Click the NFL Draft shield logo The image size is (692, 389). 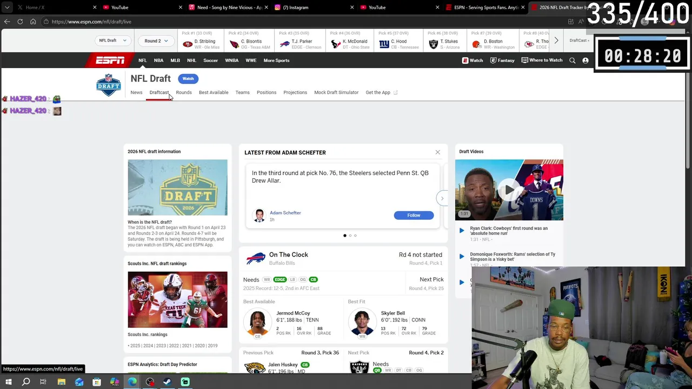click(x=109, y=85)
